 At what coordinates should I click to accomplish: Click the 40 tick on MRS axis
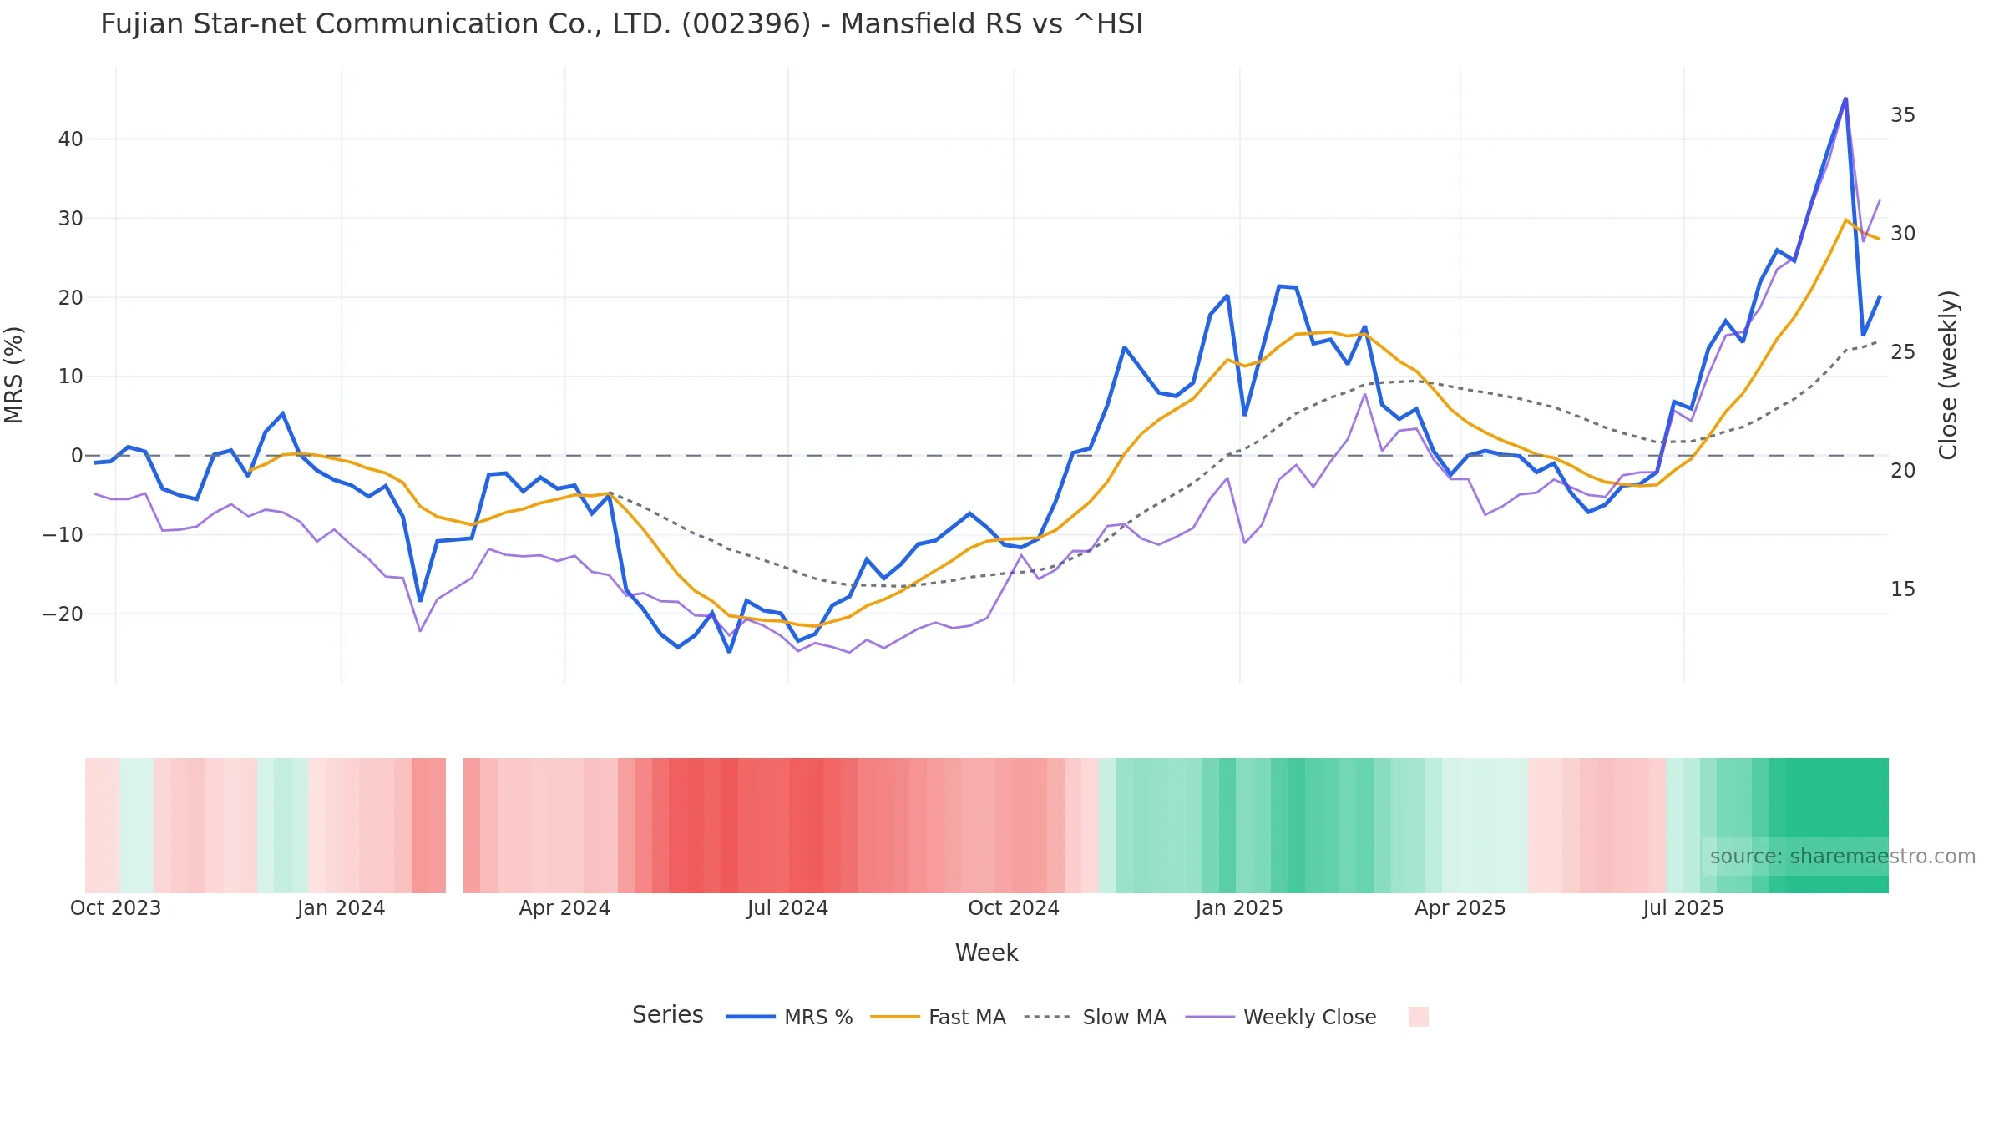click(71, 139)
